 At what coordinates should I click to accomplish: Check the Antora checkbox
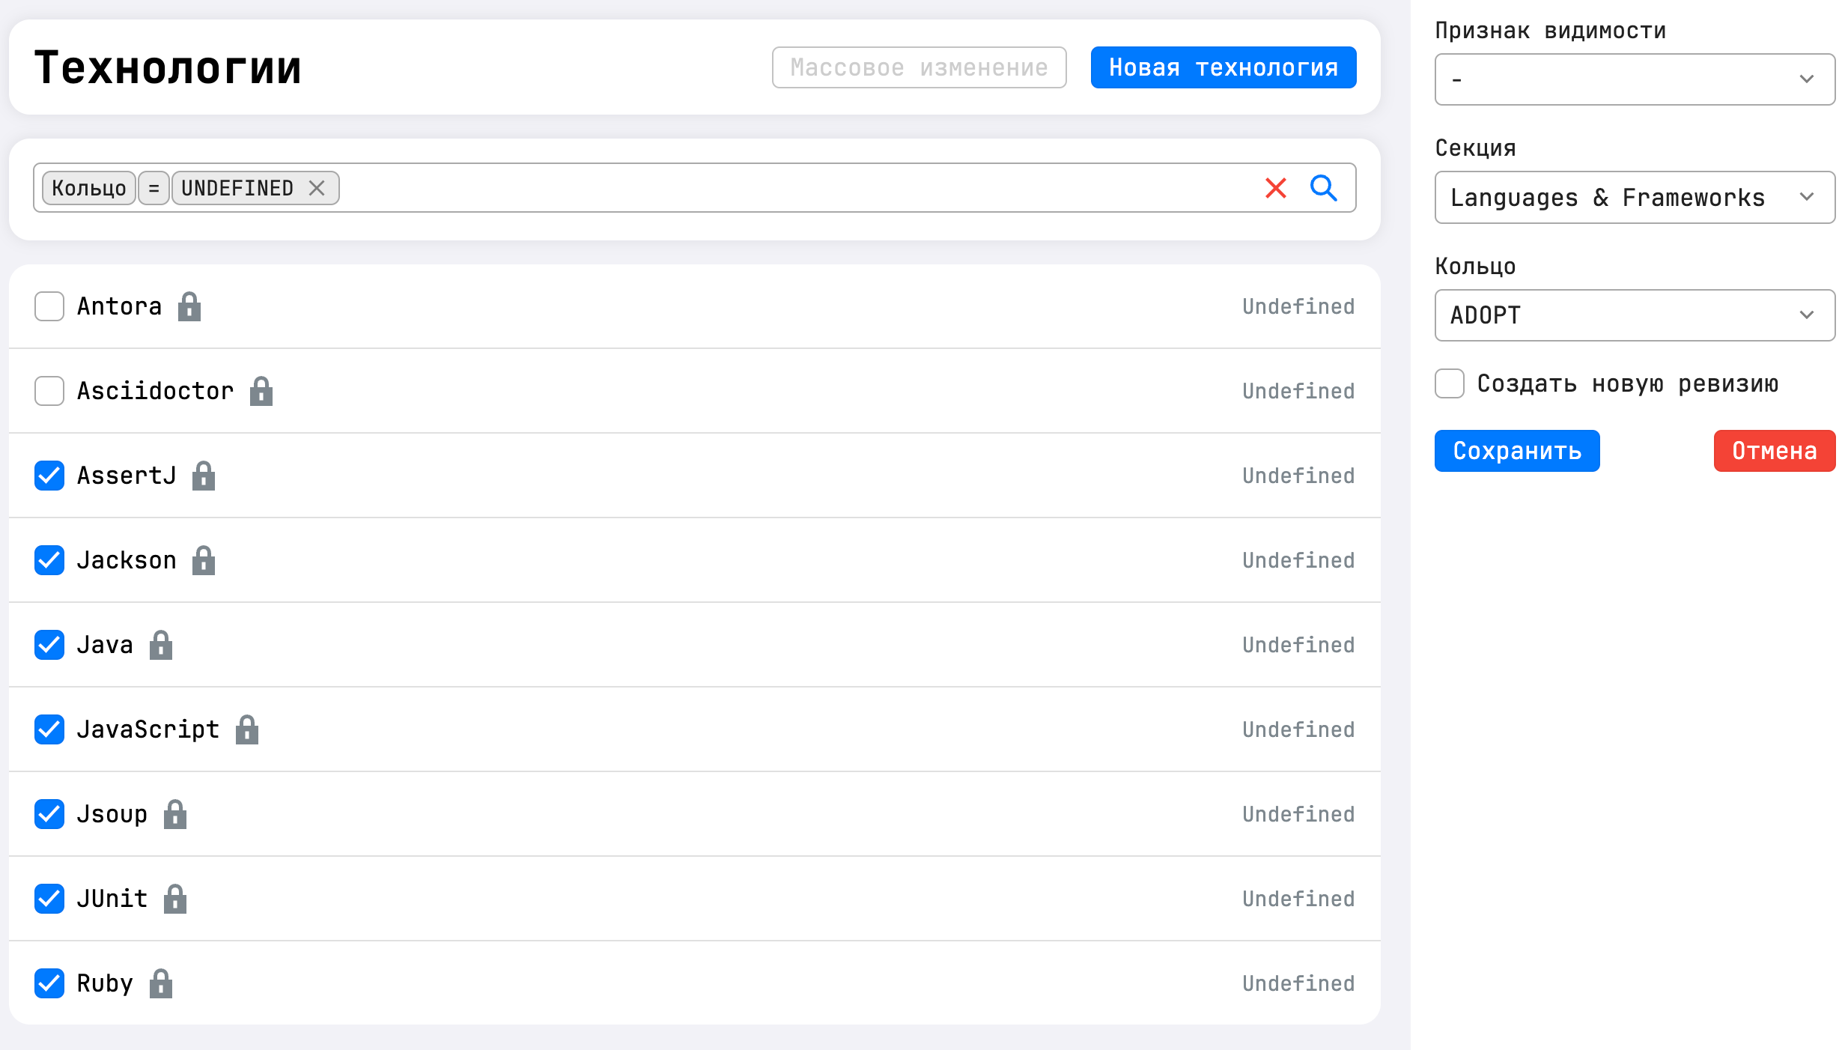pos(49,306)
